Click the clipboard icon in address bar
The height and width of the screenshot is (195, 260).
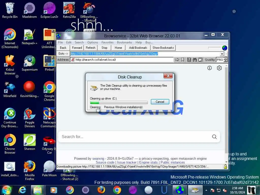click(200, 60)
